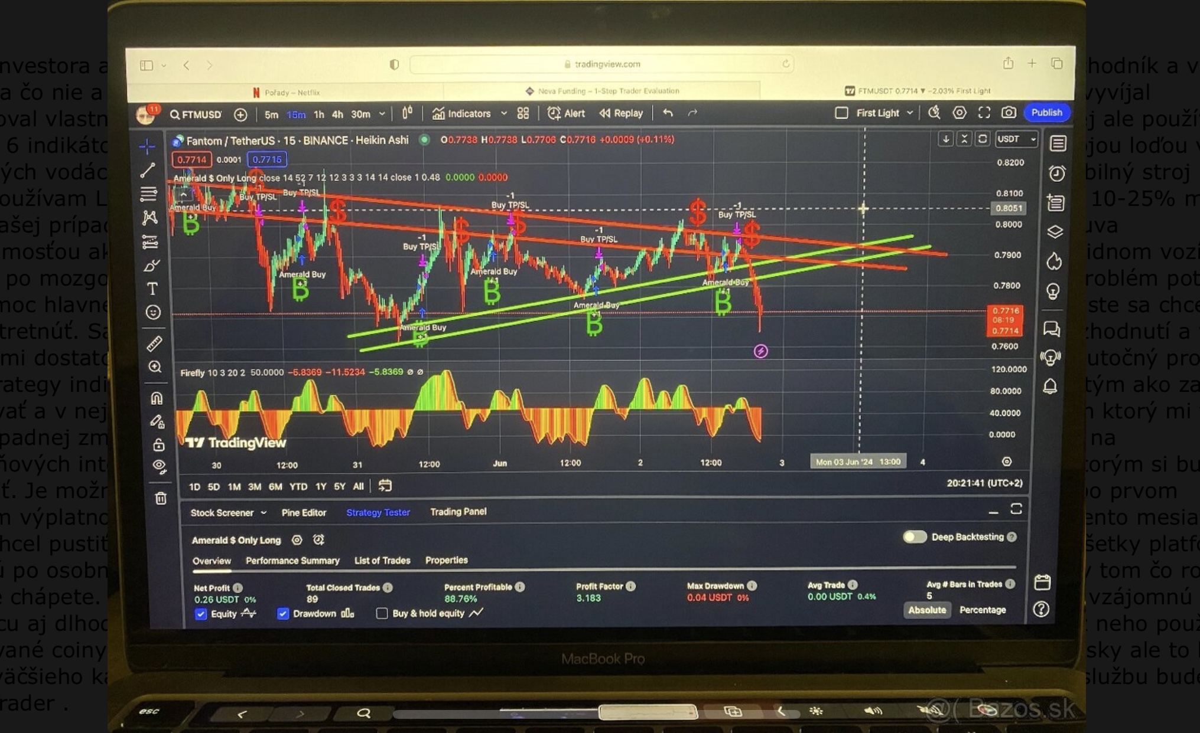This screenshot has width=1200, height=733.
Task: Open the chart type candles menu
Action: pyautogui.click(x=407, y=113)
